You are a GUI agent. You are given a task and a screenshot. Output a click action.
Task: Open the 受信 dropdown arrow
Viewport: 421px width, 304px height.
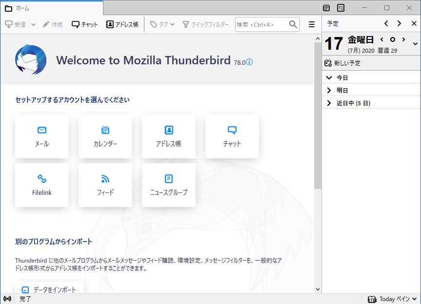point(32,24)
